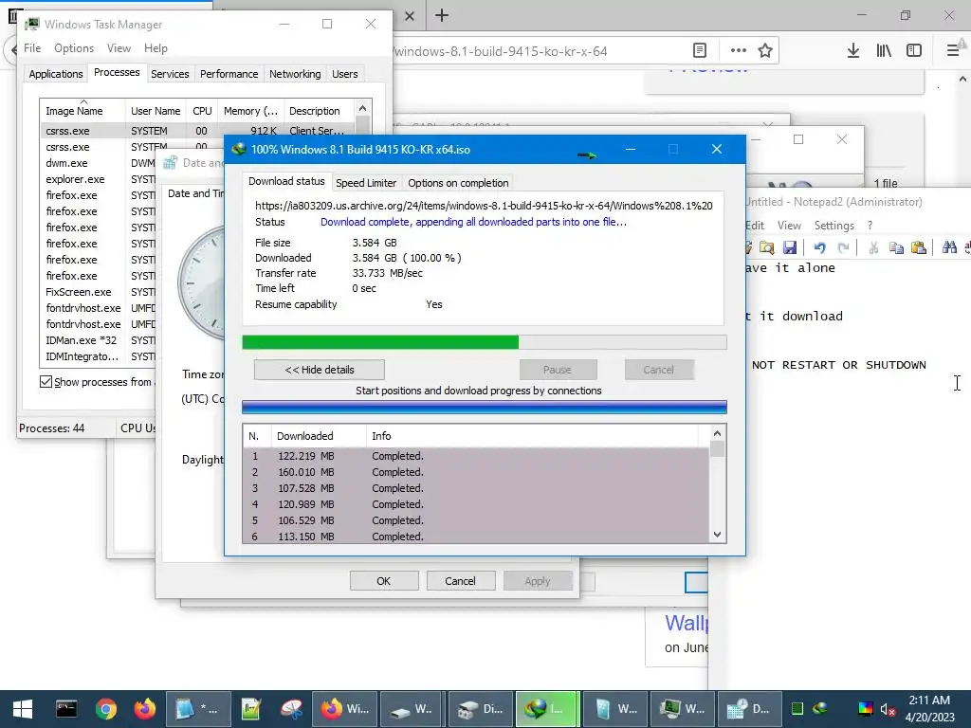Open the Windows Start button
971x728 pixels.
(23, 709)
